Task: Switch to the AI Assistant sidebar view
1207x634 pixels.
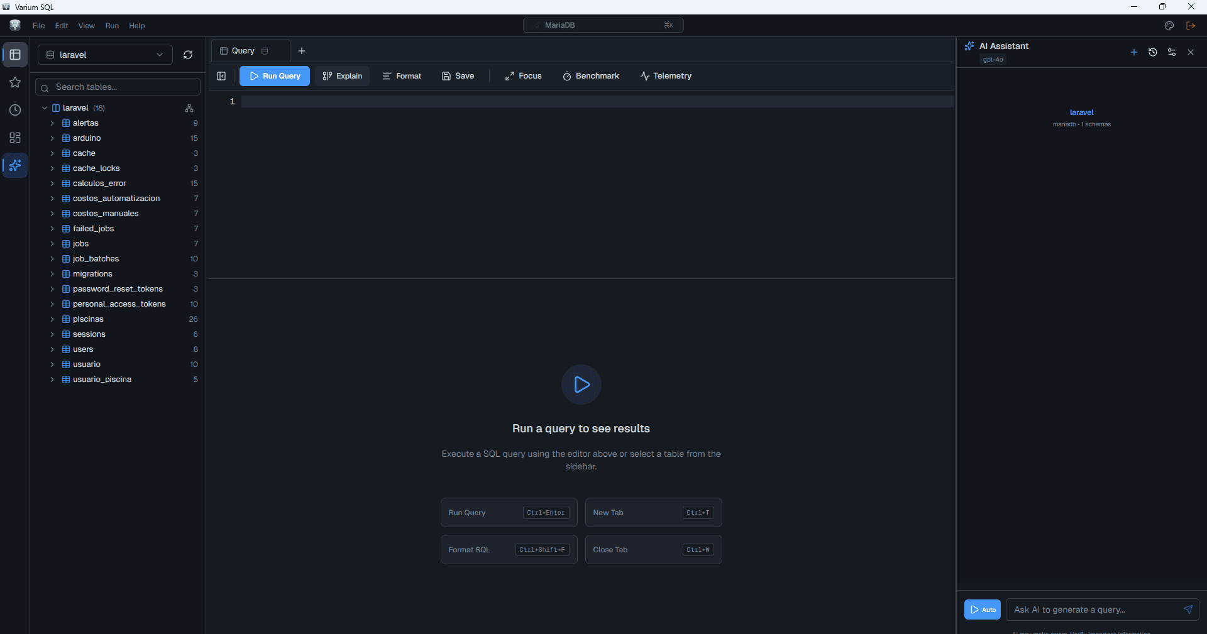Action: tap(14, 165)
